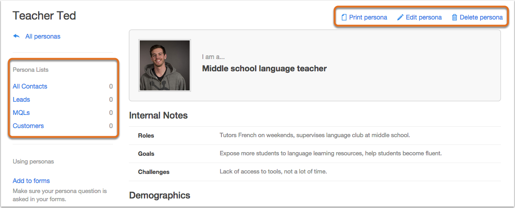Click the back arrow icon beside All personas

pos(16,36)
